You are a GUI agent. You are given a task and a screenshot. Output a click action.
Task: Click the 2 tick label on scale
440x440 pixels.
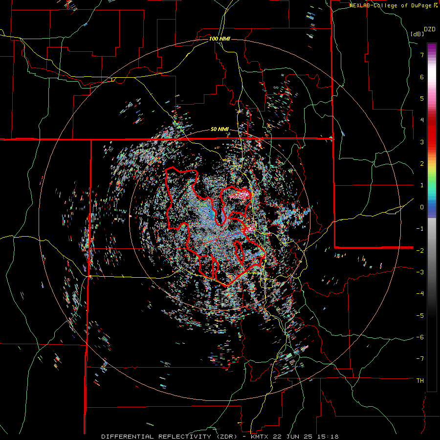click(422, 164)
